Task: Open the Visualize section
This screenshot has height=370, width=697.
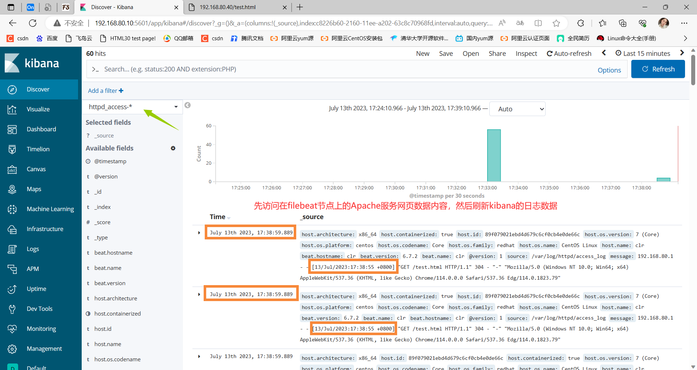Action: (x=39, y=109)
